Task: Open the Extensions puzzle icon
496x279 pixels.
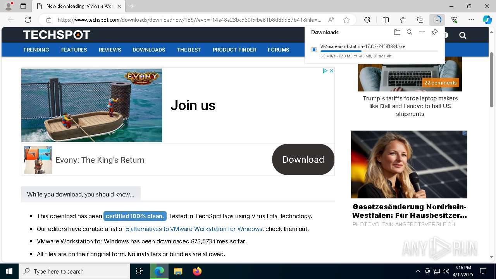Action: [367, 20]
